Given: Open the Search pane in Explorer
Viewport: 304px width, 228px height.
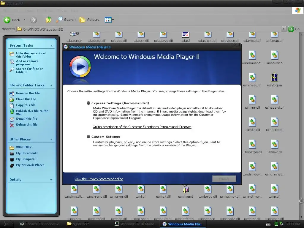Looking at the screenshot, I should point(66,20).
